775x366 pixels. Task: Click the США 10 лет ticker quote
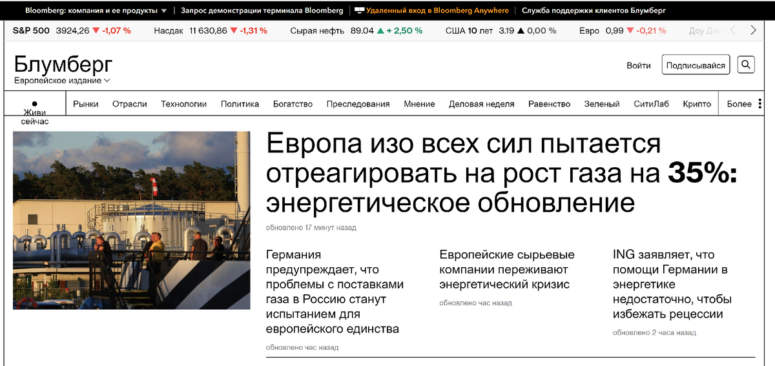[501, 30]
